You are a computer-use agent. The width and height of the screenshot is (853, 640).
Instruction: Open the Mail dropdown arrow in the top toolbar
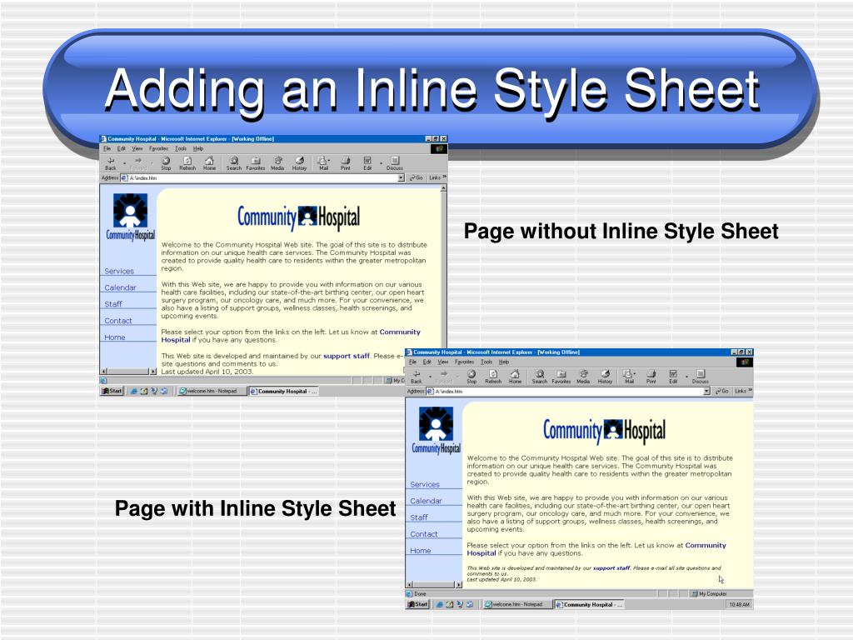click(329, 158)
